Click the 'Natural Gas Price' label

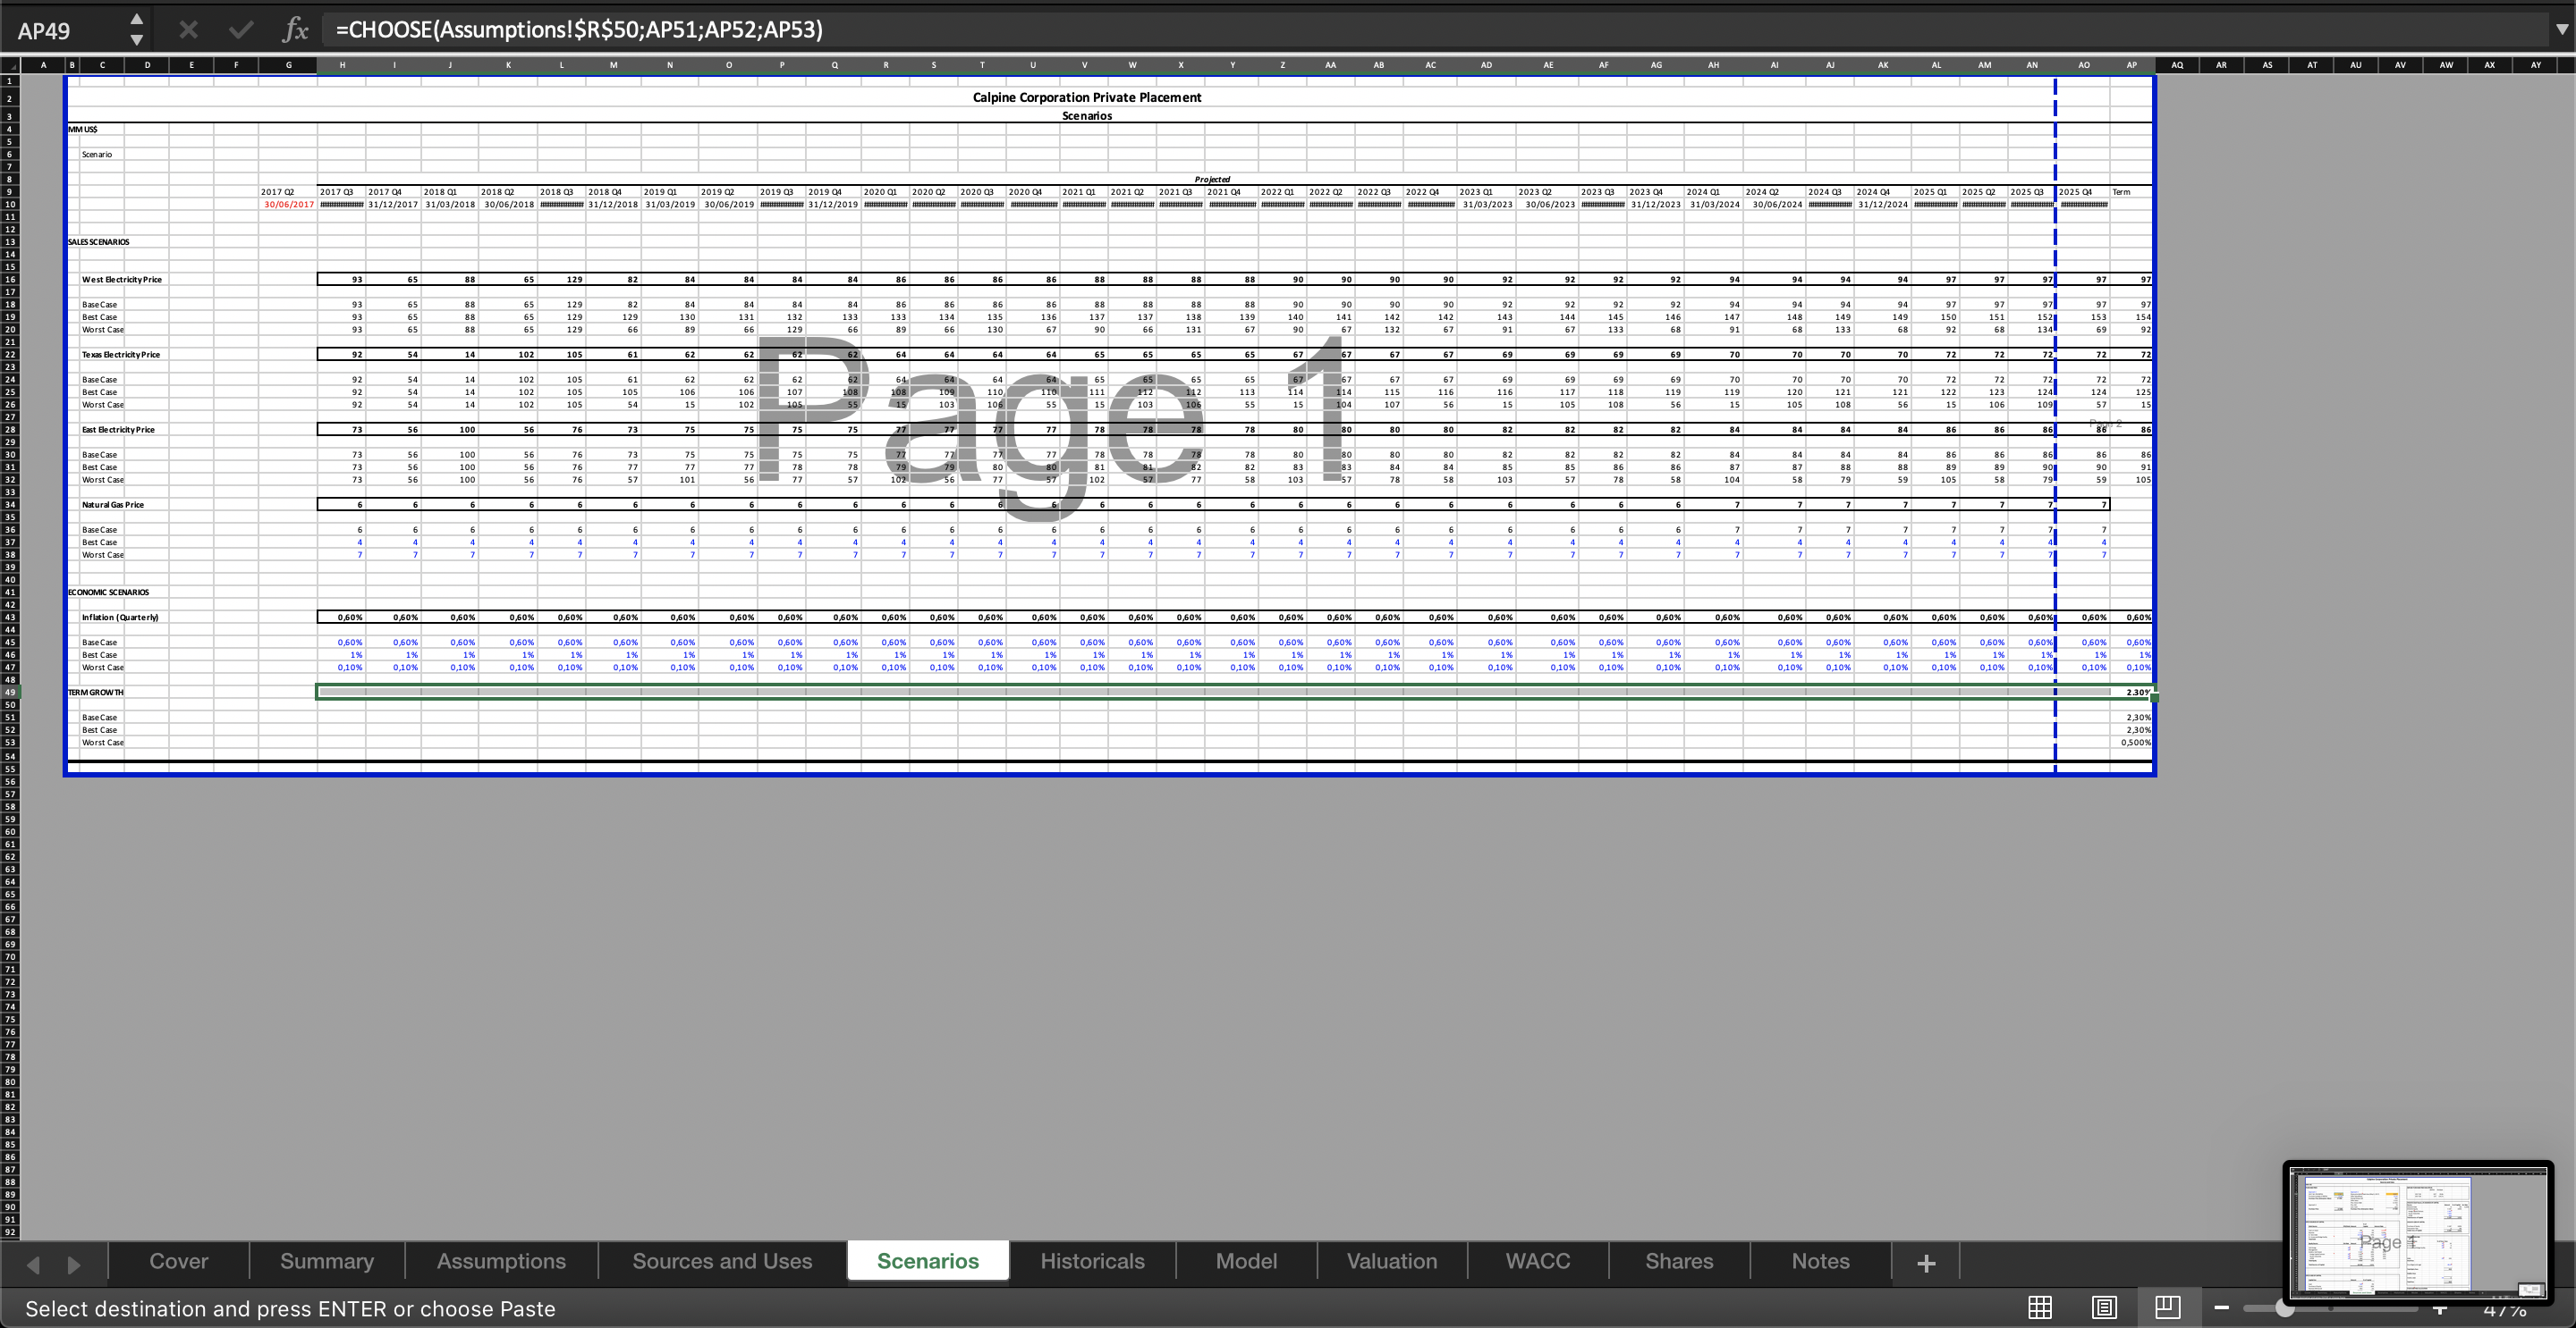[x=112, y=505]
